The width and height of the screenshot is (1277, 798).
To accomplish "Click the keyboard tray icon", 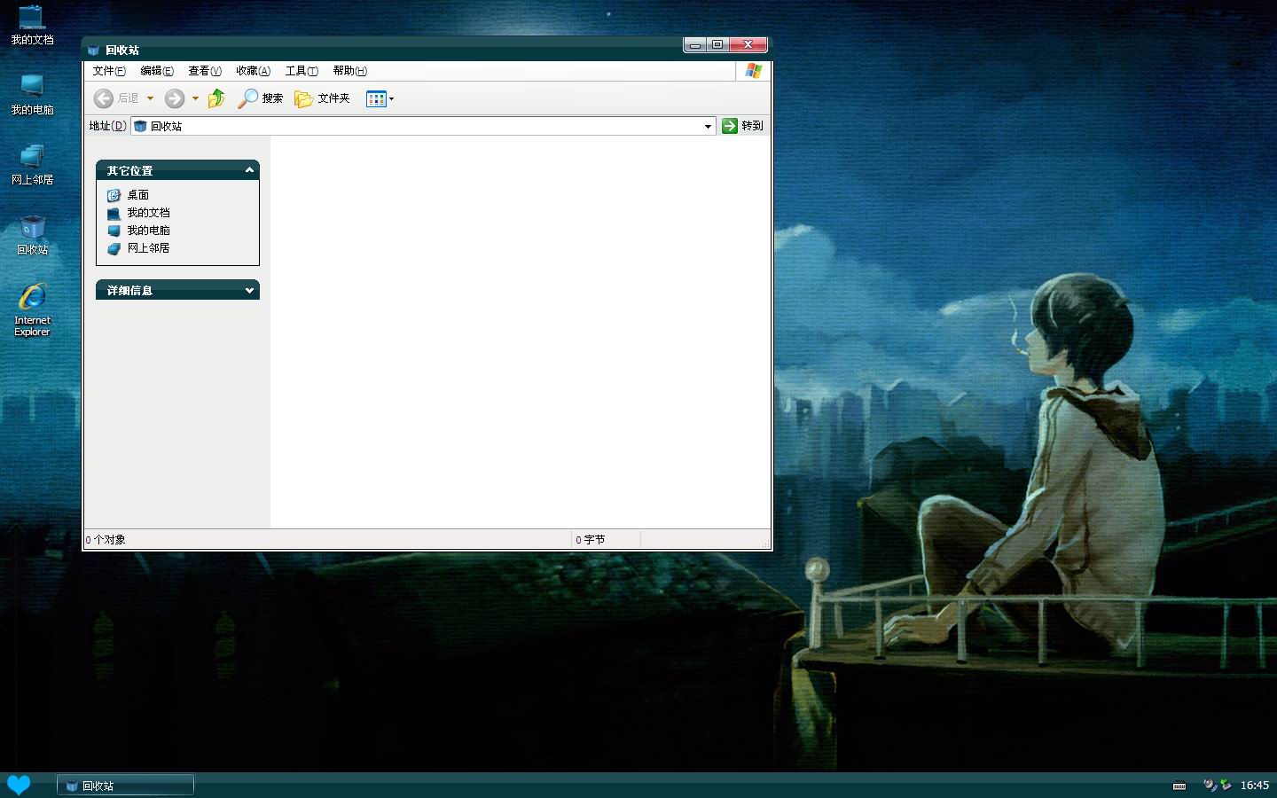I will [1179, 786].
